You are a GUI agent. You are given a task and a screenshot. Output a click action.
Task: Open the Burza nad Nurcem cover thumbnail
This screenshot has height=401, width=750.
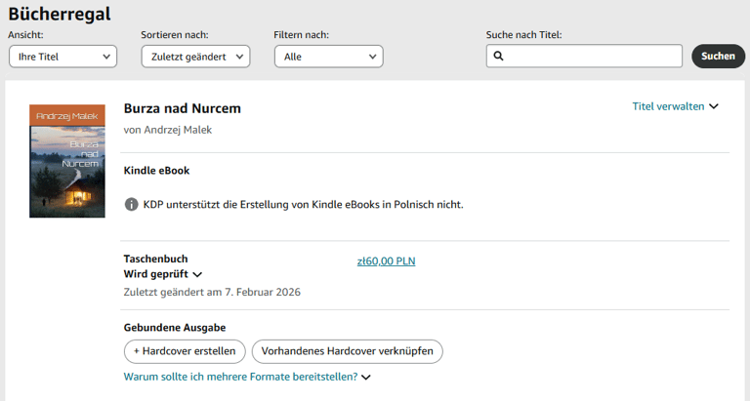67,161
